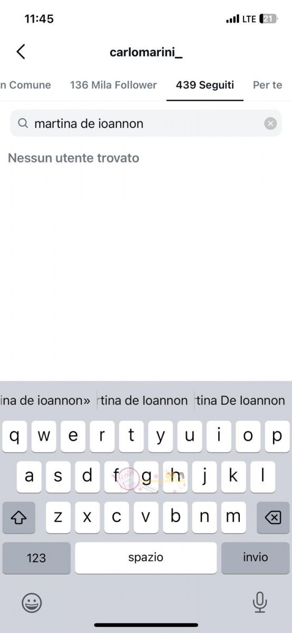292x633 pixels.
Task: Activate the microphone dictation icon
Action: [x=260, y=602]
